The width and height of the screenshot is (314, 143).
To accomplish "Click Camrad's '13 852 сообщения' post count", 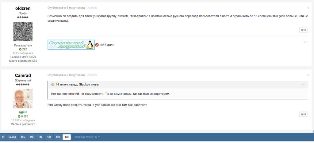I will tap(23, 120).
